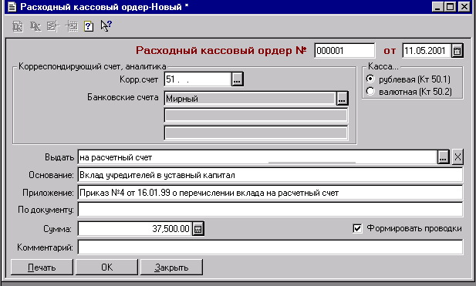Click Выдать field with на расчетный счет
Screen dimensions: 476x286
[257, 157]
